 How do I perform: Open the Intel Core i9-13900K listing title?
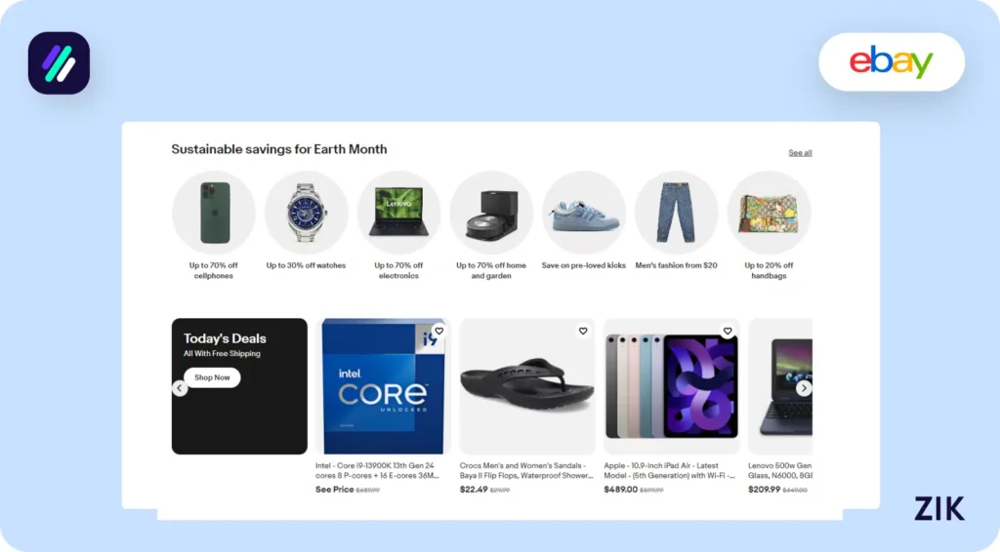tap(377, 471)
